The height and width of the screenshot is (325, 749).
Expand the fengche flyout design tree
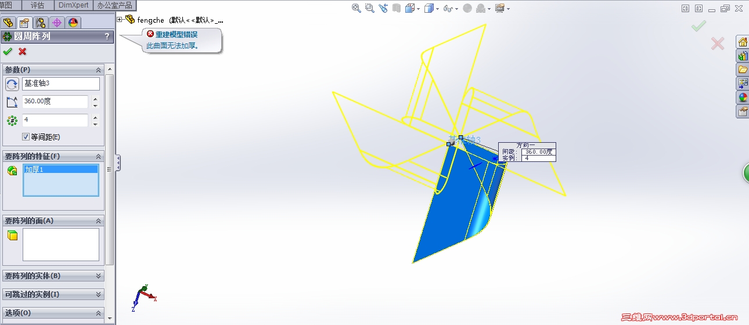(x=120, y=20)
